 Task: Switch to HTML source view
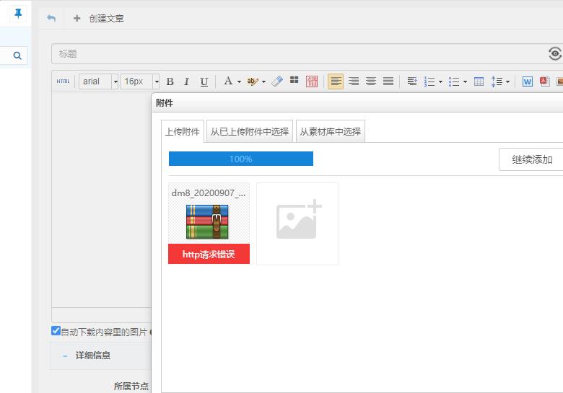(64, 81)
